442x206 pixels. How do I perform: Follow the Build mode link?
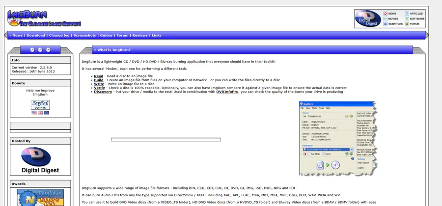click(x=99, y=80)
